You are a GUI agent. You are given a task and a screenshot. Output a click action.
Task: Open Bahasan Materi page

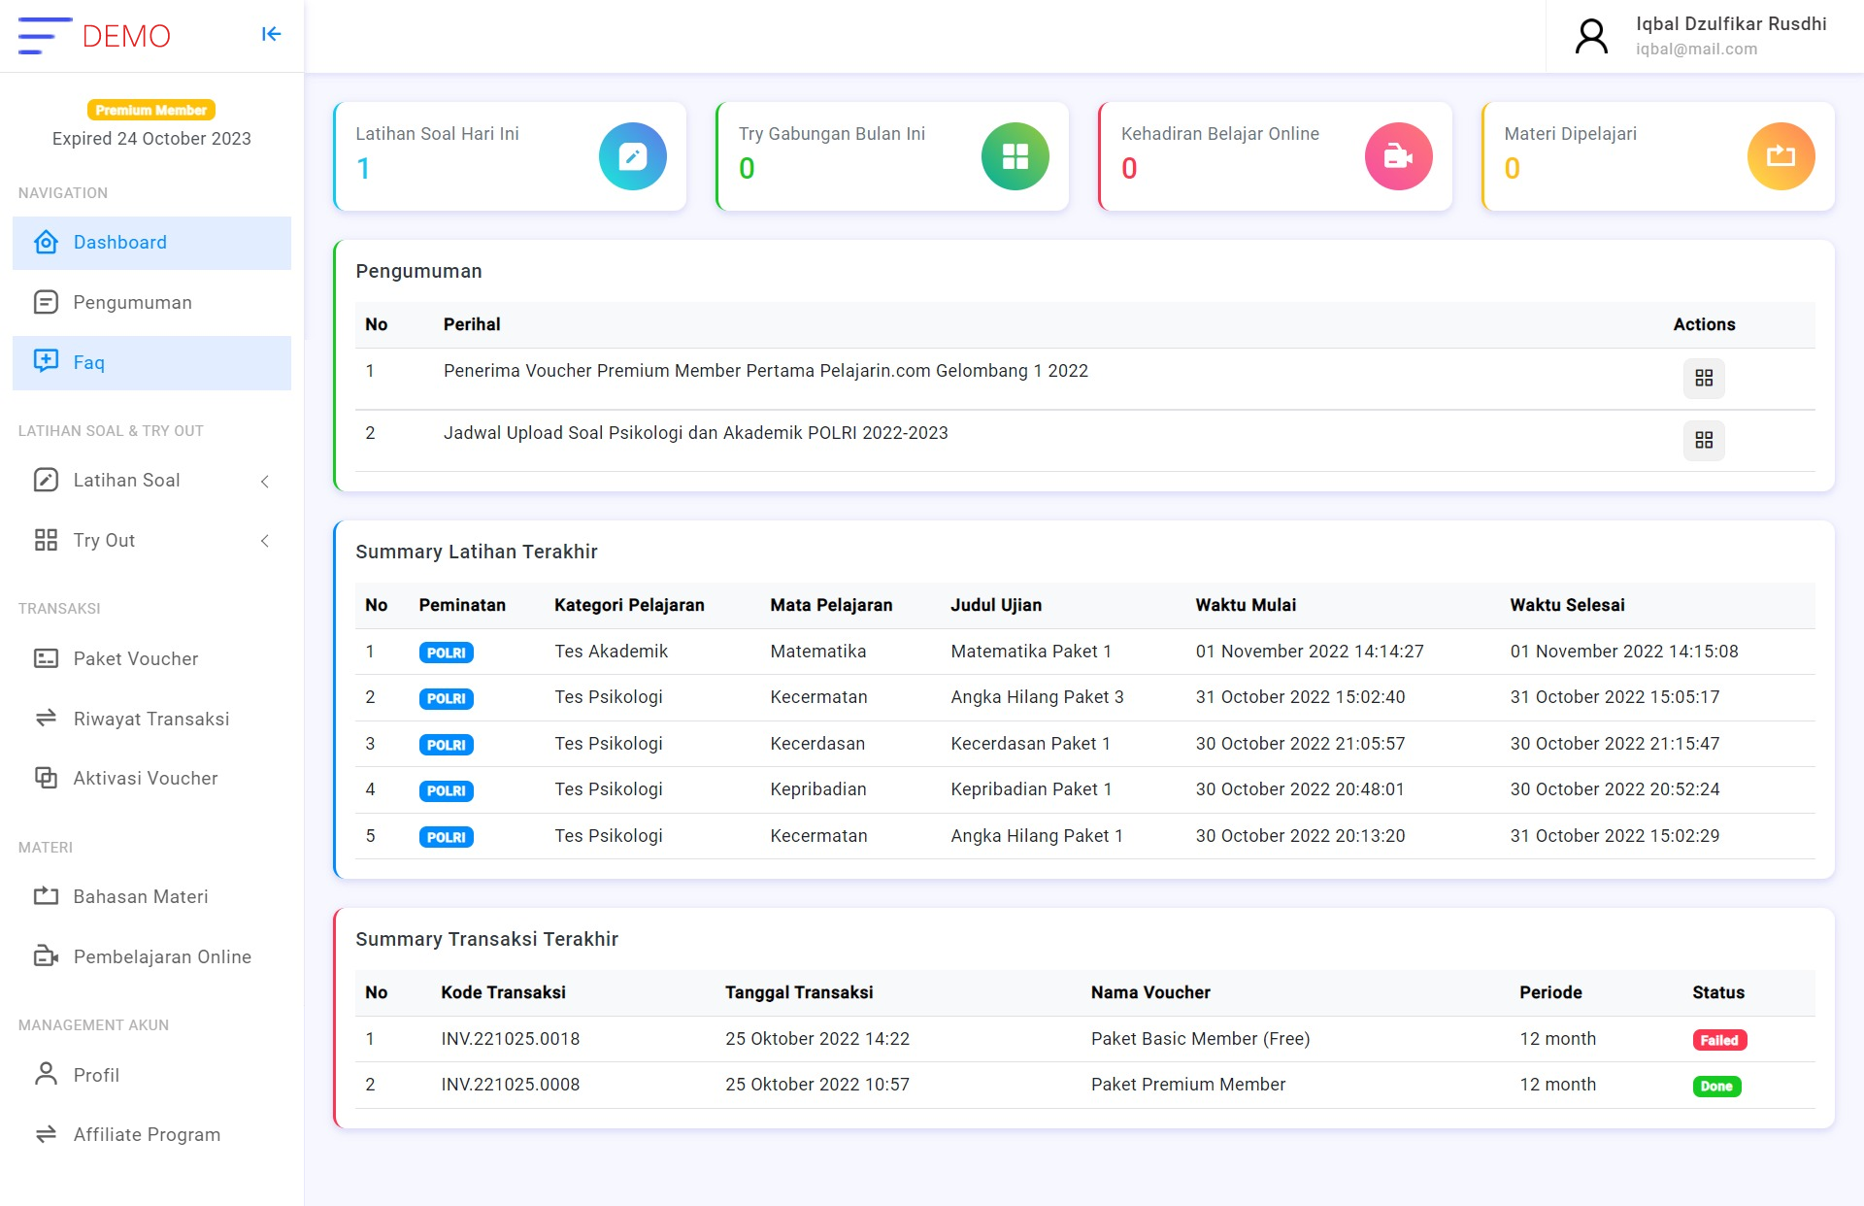point(151,897)
